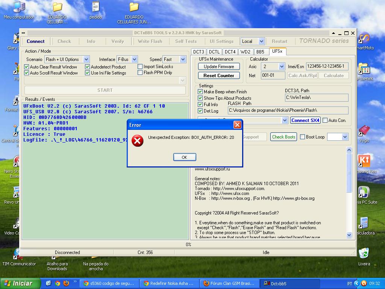Switch to the DCT3 tab
This screenshot has height=289, width=385.
coord(199,52)
